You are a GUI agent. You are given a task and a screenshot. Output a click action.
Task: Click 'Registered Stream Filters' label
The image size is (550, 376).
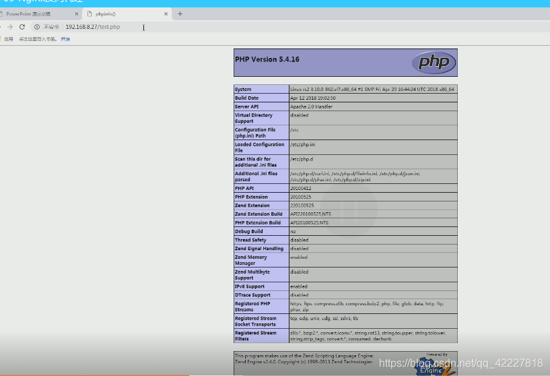click(256, 336)
